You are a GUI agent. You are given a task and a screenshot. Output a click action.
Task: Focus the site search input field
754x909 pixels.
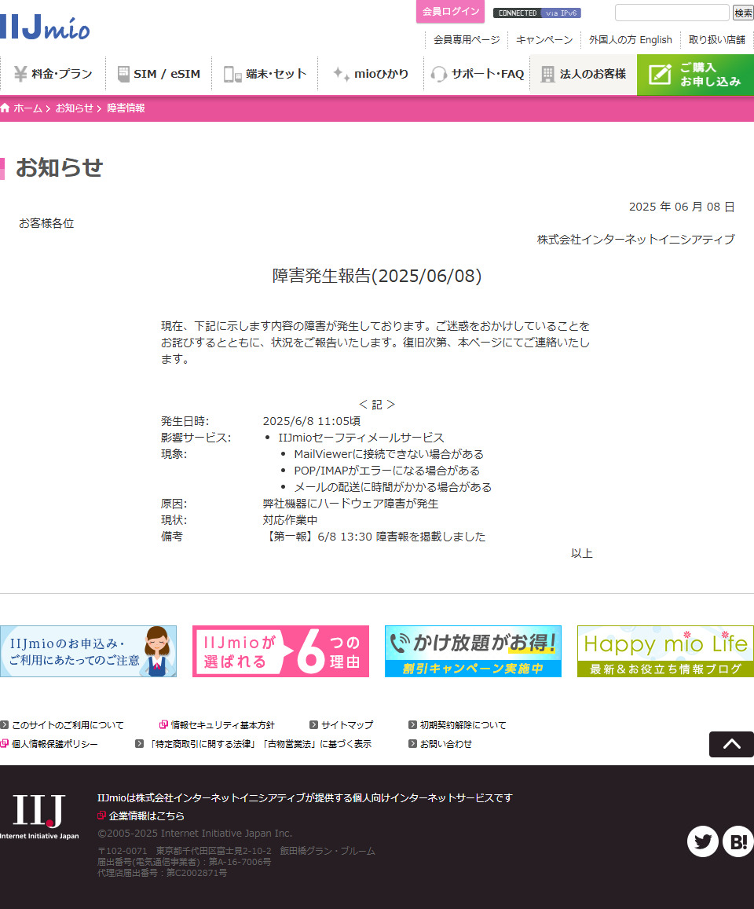point(672,13)
